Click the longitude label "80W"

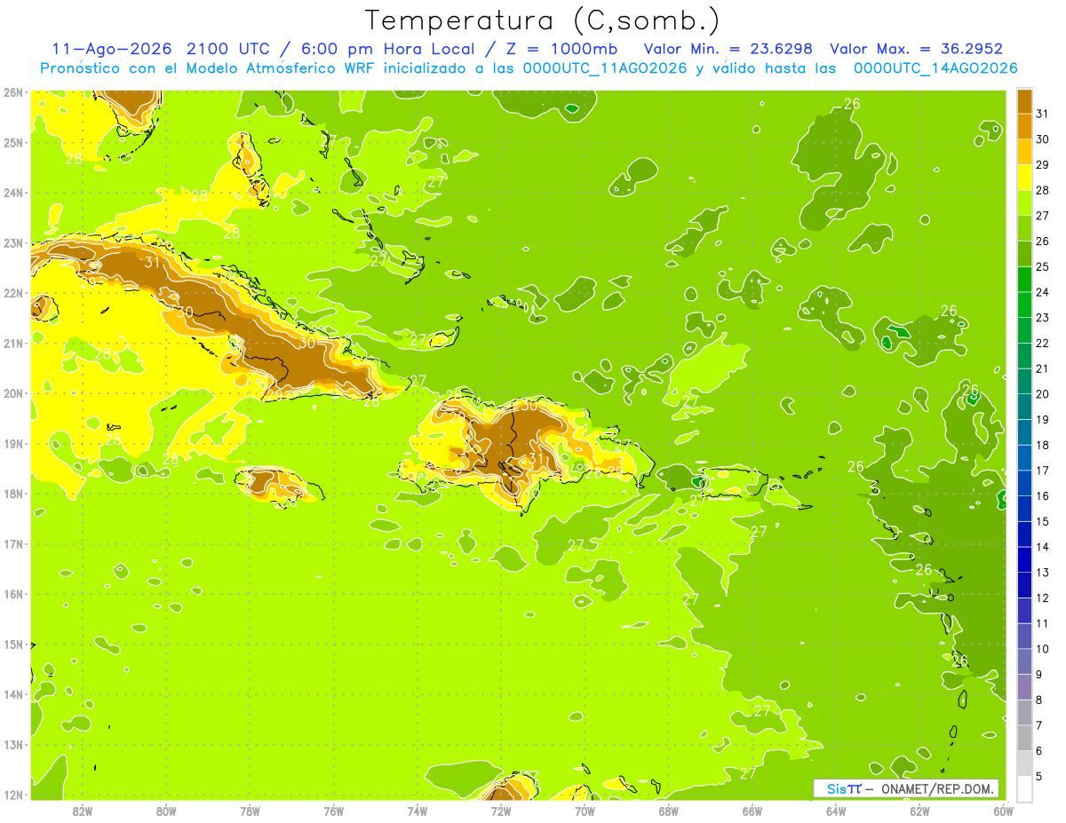[166, 811]
